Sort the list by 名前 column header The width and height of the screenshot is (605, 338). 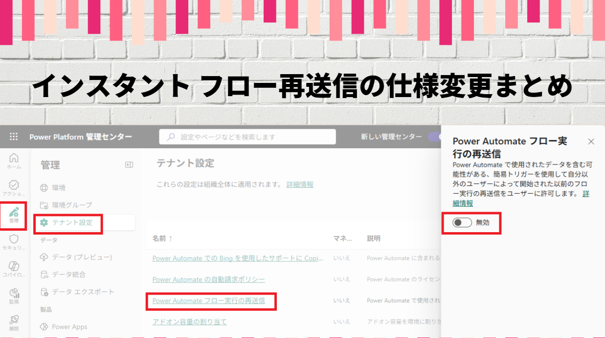(162, 239)
